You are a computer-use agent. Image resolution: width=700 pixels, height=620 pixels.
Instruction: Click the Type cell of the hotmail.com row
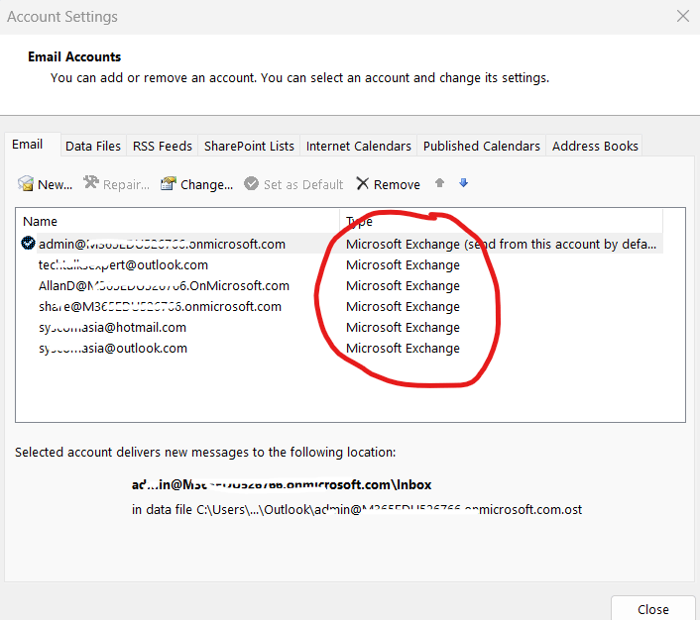(x=403, y=328)
